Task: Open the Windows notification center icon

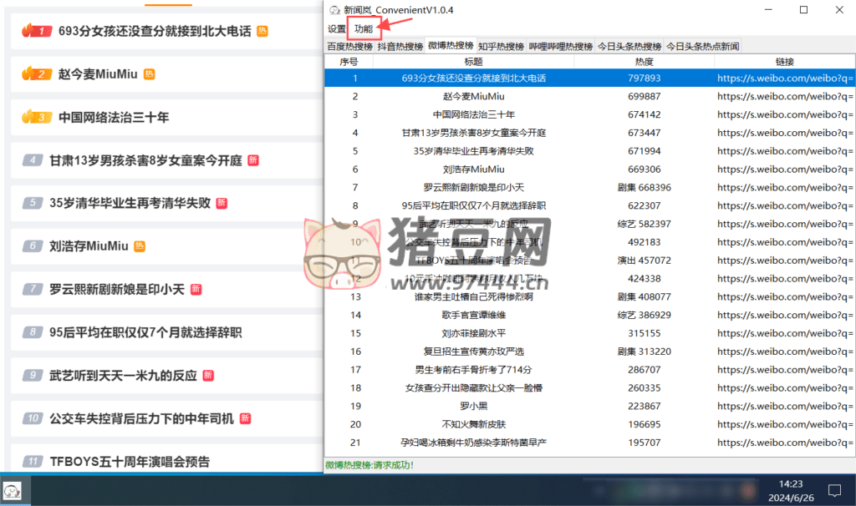Action: coord(833,489)
